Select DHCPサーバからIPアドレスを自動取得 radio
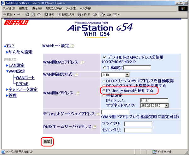The width and height of the screenshot is (189, 155). 104,81
